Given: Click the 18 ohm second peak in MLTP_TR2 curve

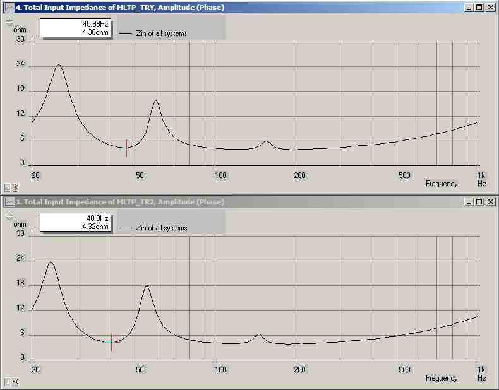Looking at the screenshot, I should (147, 285).
